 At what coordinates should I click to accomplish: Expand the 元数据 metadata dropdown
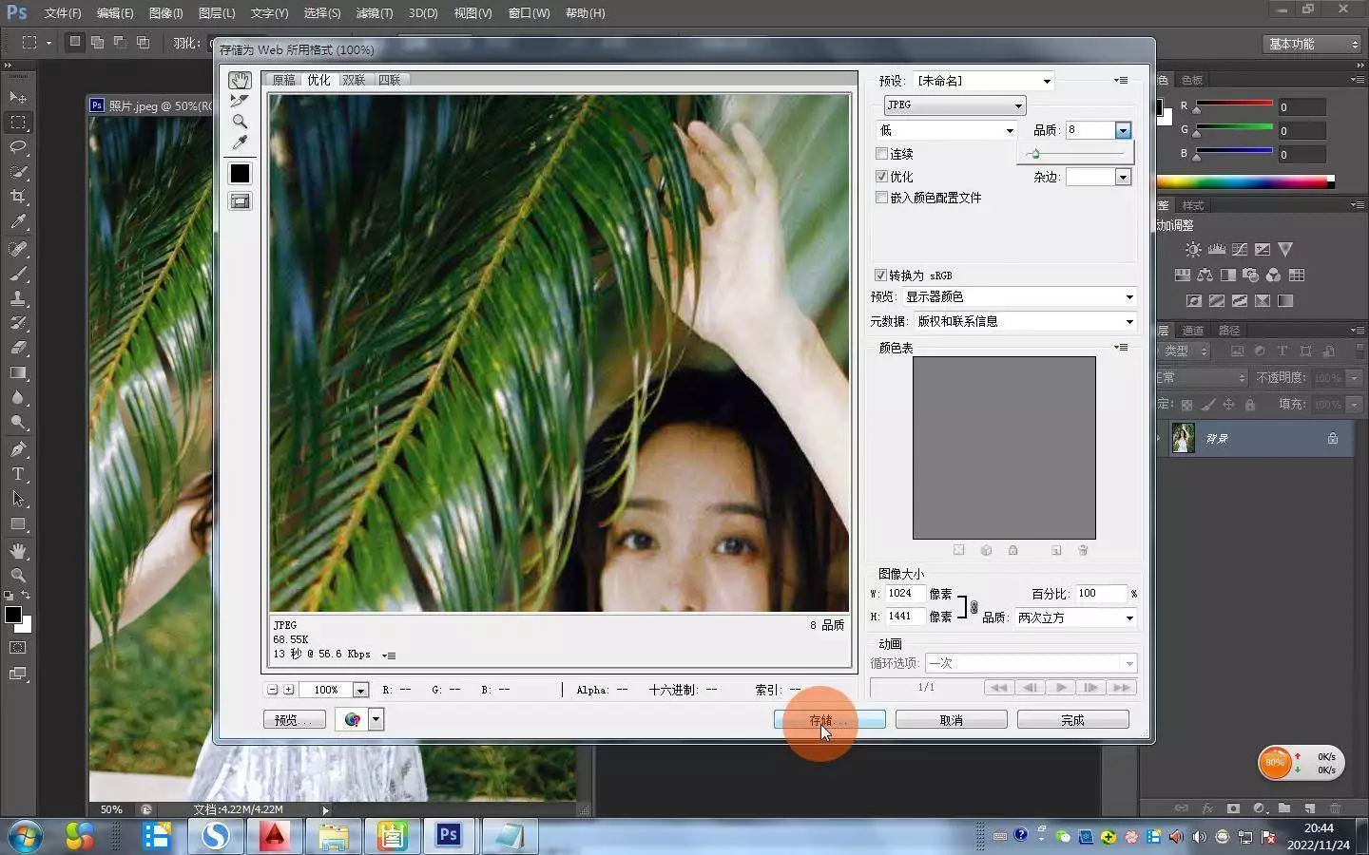click(1025, 322)
